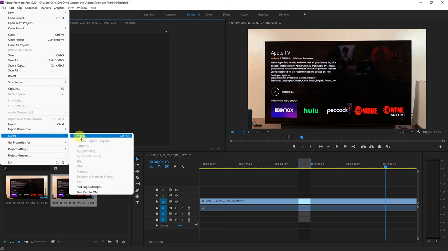Select the Slip tool

tap(137, 184)
